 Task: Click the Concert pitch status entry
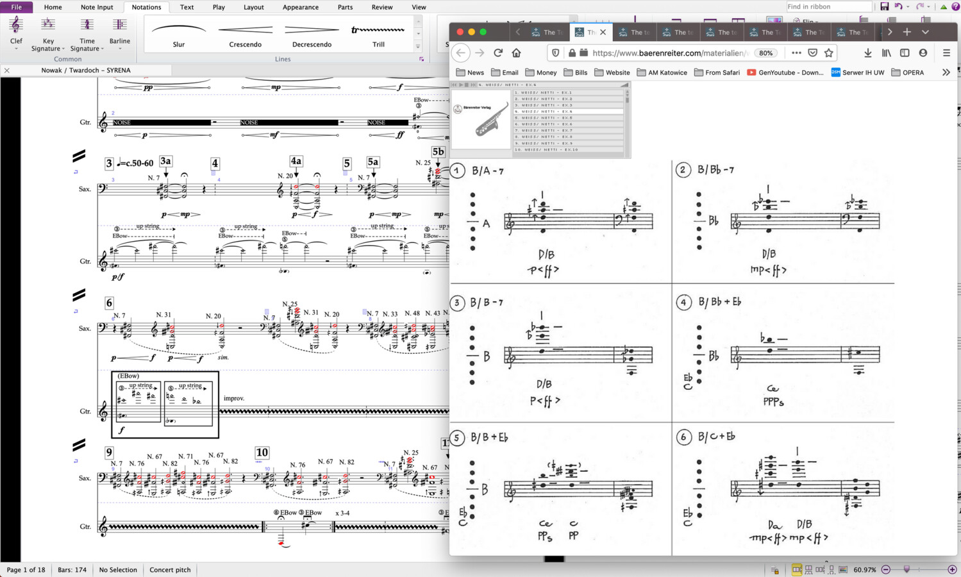[x=170, y=569]
